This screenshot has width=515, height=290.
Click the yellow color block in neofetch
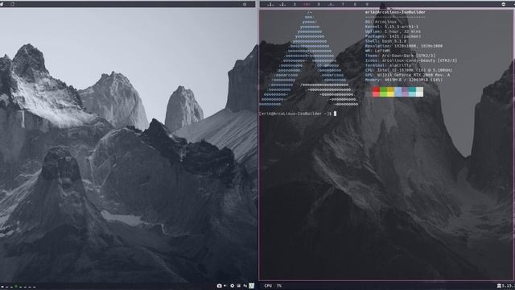tap(390, 92)
